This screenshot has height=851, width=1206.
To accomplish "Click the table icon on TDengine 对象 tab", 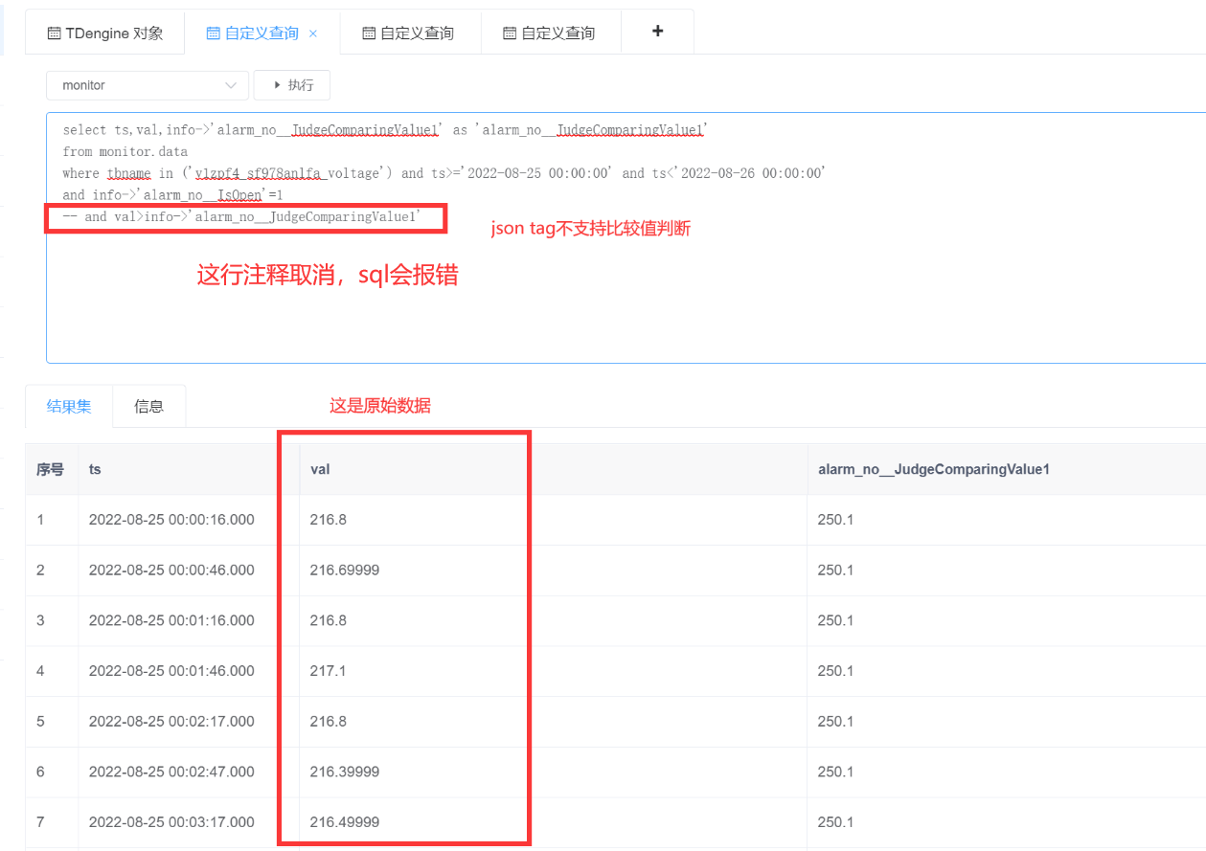I will tap(53, 32).
